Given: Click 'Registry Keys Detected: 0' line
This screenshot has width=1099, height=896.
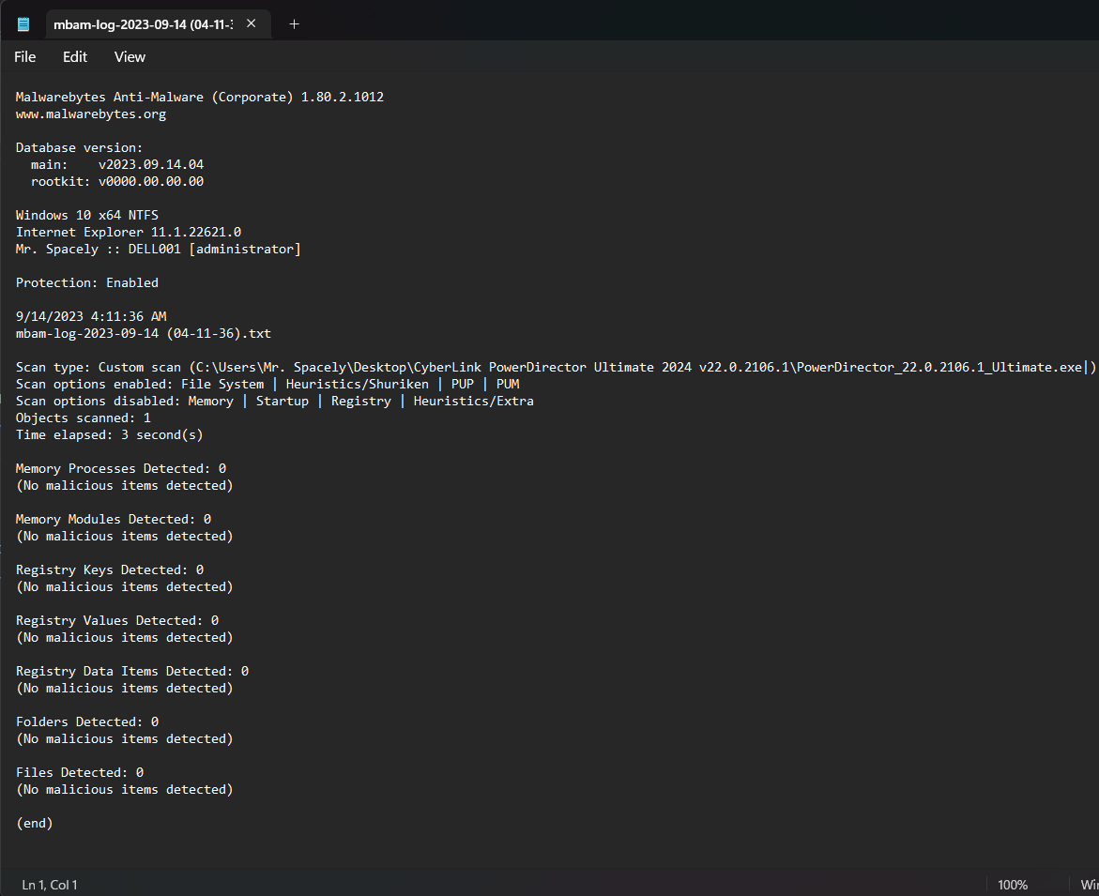Looking at the screenshot, I should 110,569.
